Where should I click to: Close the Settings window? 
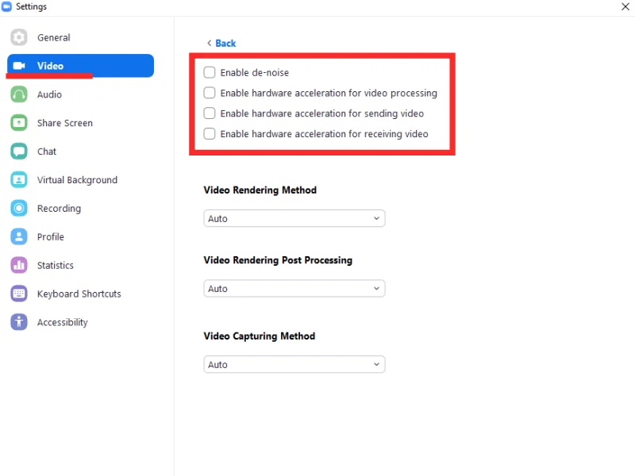tap(625, 6)
